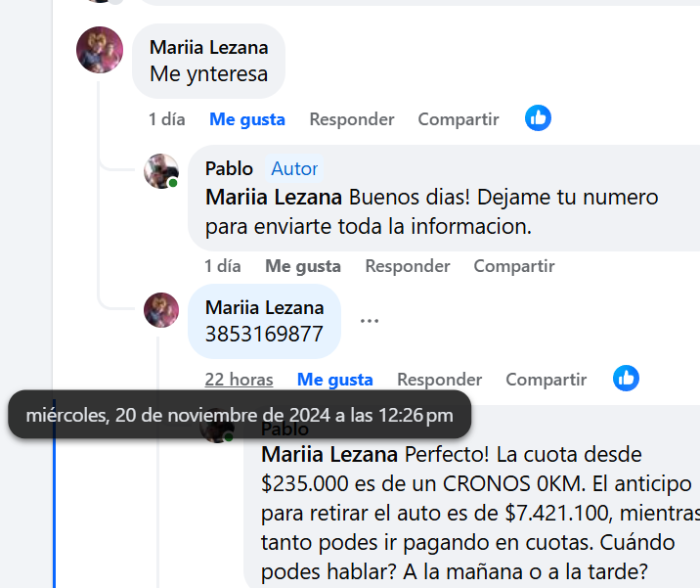Unlike the "Me ynteresa" comment via Me gusta
700x588 pixels.
tap(247, 119)
